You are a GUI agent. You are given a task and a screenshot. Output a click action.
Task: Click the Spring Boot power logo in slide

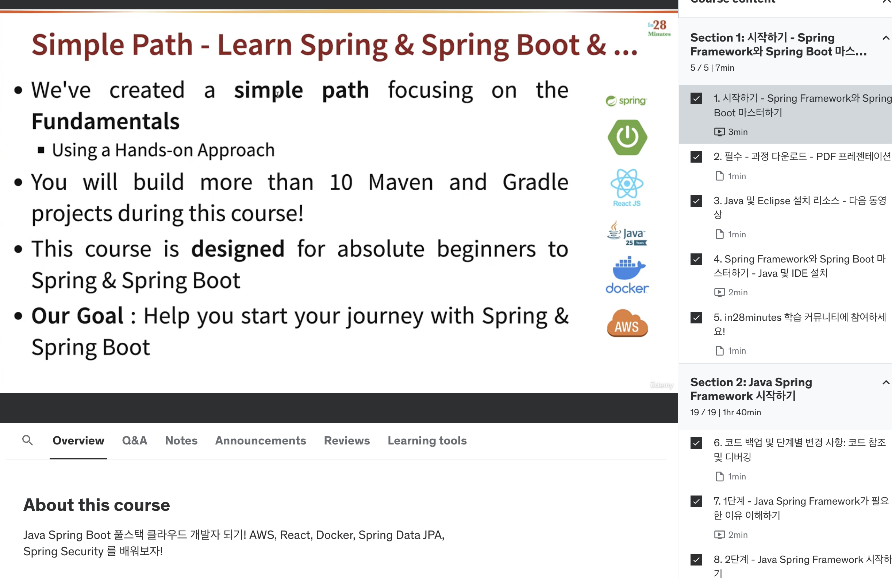click(x=627, y=137)
